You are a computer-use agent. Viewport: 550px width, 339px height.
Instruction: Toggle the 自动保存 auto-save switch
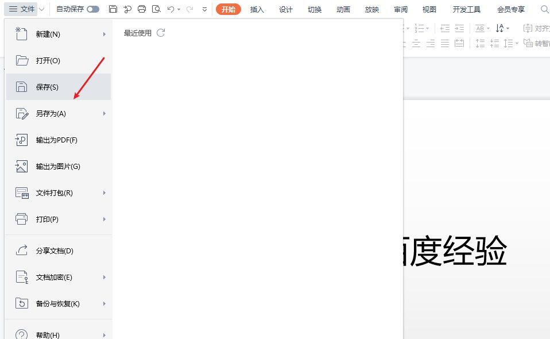pos(93,9)
